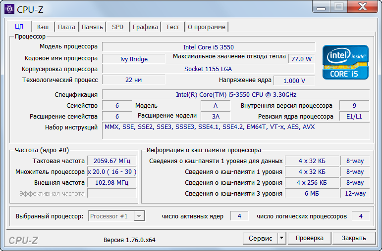
Task: Open the Сервис dropdown arrow
Action: click(281, 238)
